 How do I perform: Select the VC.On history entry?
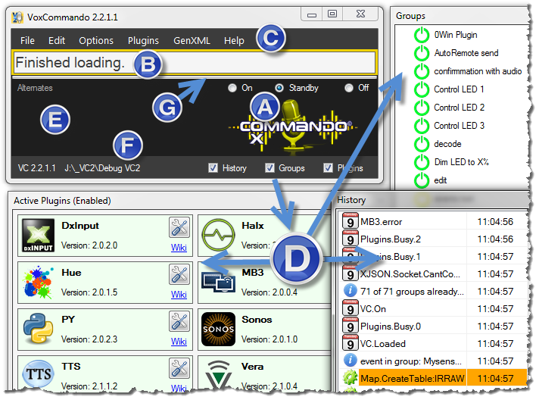click(373, 309)
